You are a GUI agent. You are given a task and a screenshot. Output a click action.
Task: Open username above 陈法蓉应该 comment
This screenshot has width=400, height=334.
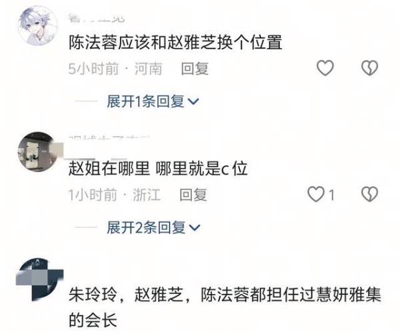point(97,19)
